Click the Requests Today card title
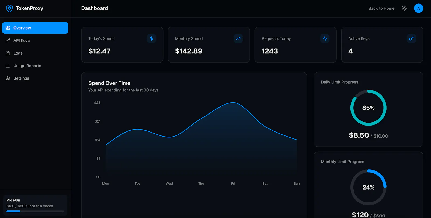 click(276, 38)
